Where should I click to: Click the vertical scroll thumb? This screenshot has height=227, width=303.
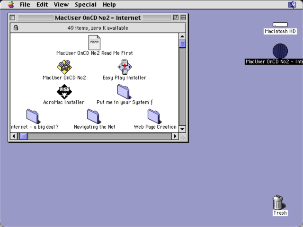(x=182, y=44)
